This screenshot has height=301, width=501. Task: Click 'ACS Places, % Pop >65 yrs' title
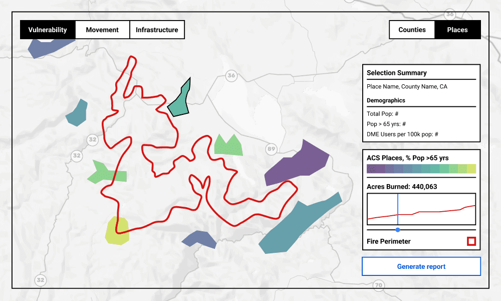407,158
